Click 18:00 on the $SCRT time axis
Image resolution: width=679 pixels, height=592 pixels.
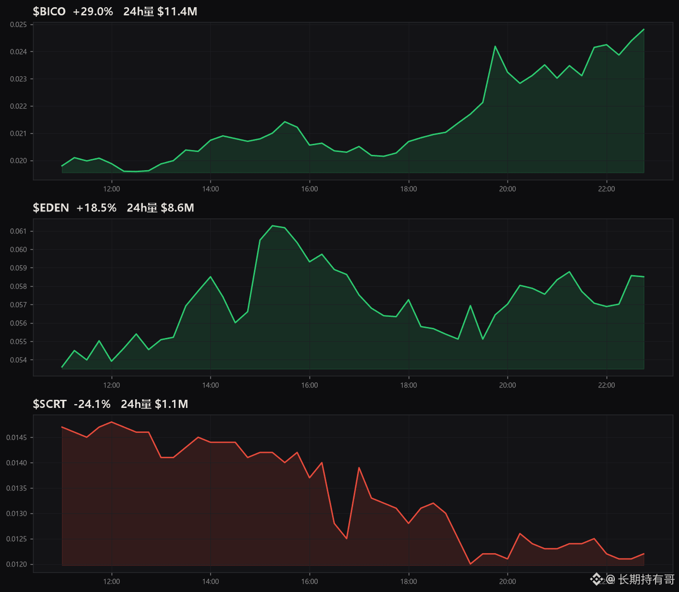(409, 581)
